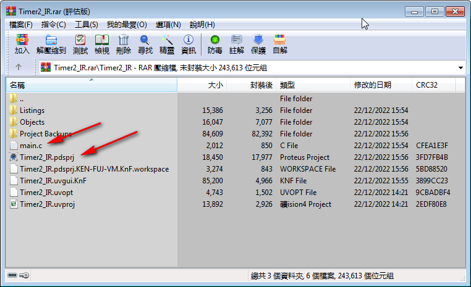Open the 檢視 (View) toolbar icon
Screen dimensions: 471x287
(102, 40)
